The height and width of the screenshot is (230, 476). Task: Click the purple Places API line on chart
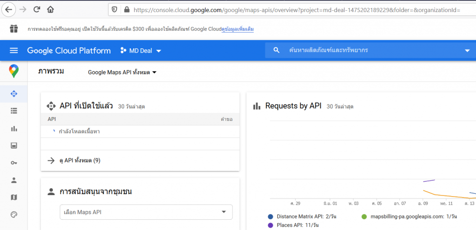click(429, 181)
